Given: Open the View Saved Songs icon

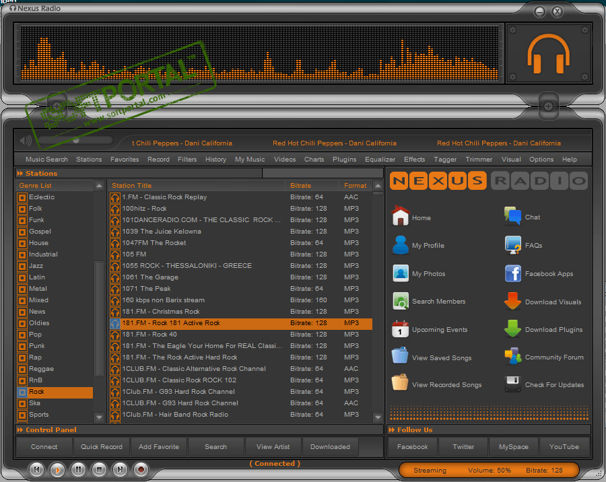Looking at the screenshot, I should 399,355.
